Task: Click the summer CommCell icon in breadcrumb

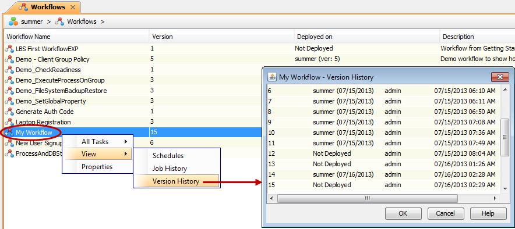Action: coord(13,22)
